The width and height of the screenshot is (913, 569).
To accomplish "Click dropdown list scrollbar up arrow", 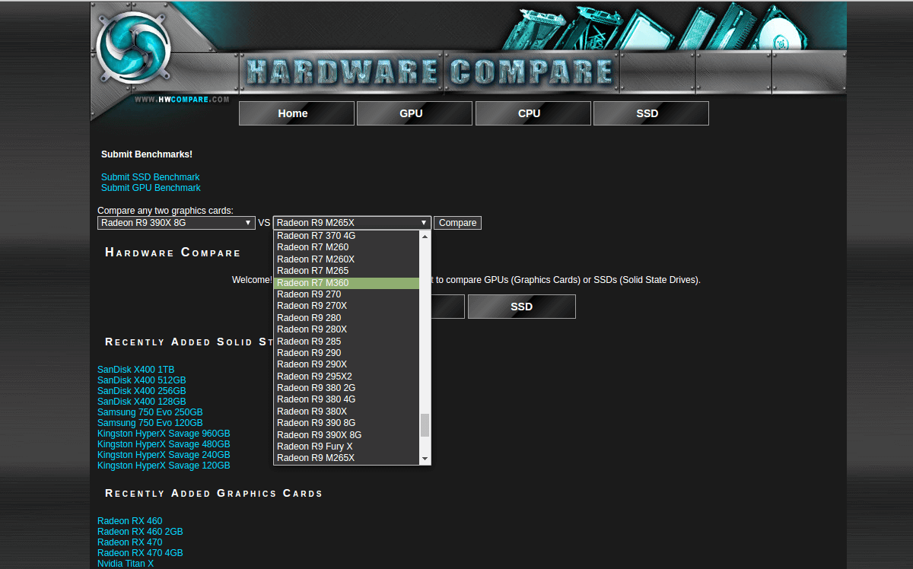I will tap(425, 236).
